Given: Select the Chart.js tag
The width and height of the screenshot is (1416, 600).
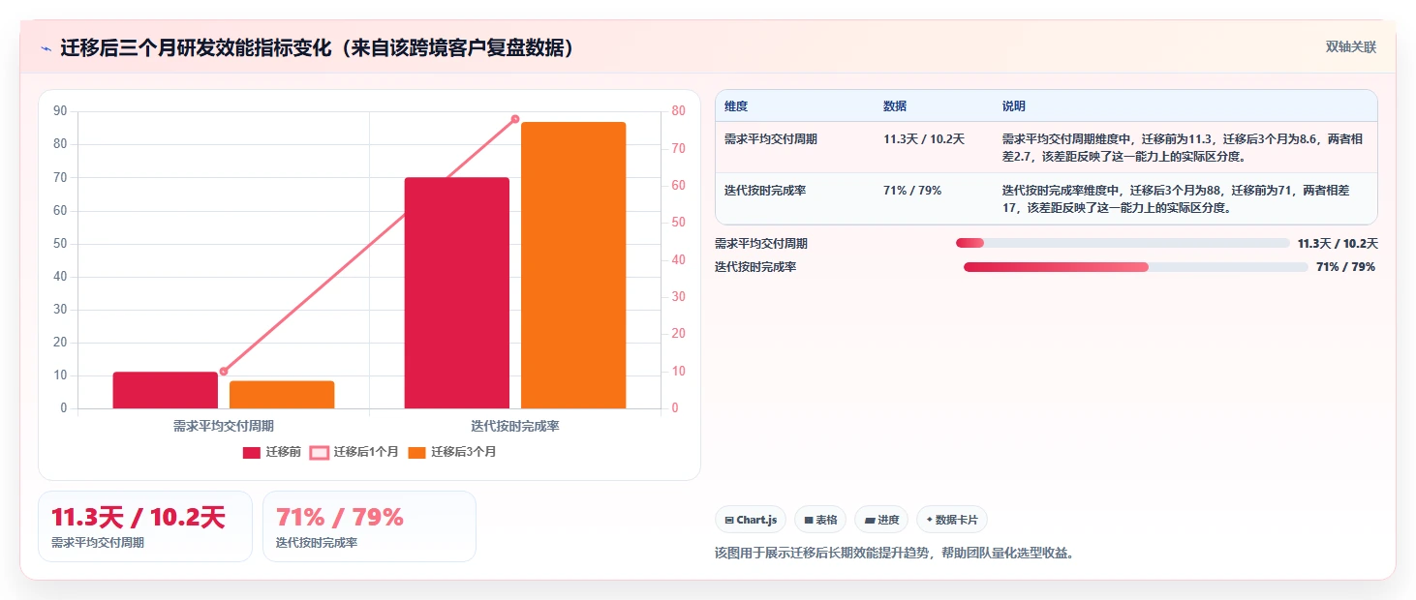Looking at the screenshot, I should [751, 520].
